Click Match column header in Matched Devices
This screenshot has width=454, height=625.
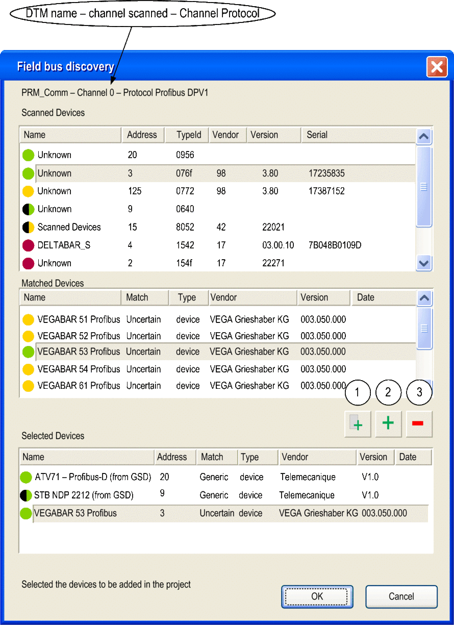[x=145, y=297]
